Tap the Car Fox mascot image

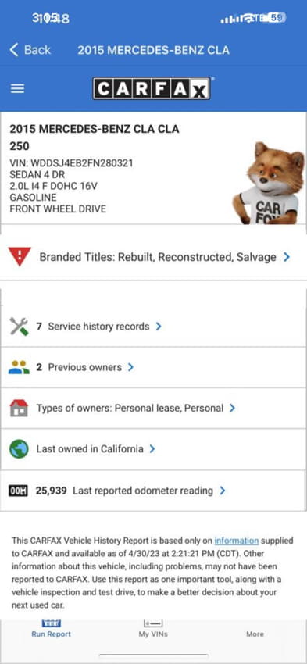point(270,183)
